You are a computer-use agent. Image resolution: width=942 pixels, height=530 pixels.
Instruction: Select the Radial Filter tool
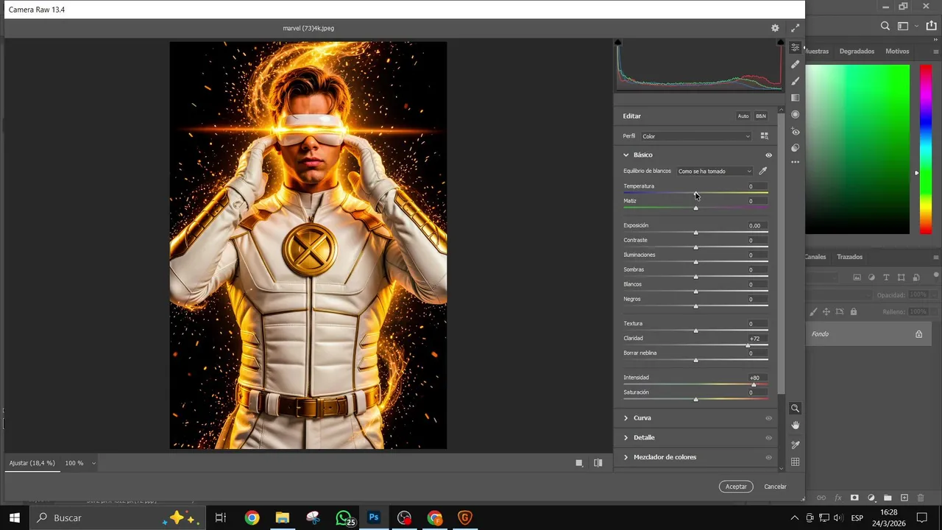coord(796,115)
